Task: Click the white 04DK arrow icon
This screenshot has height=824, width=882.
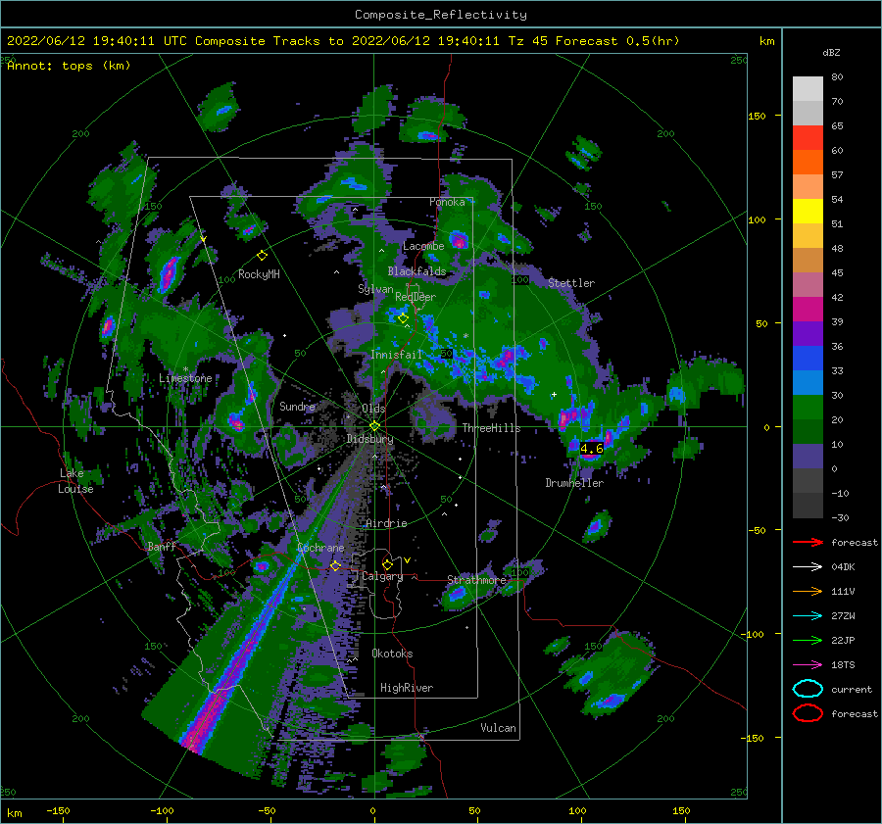Action: [808, 566]
